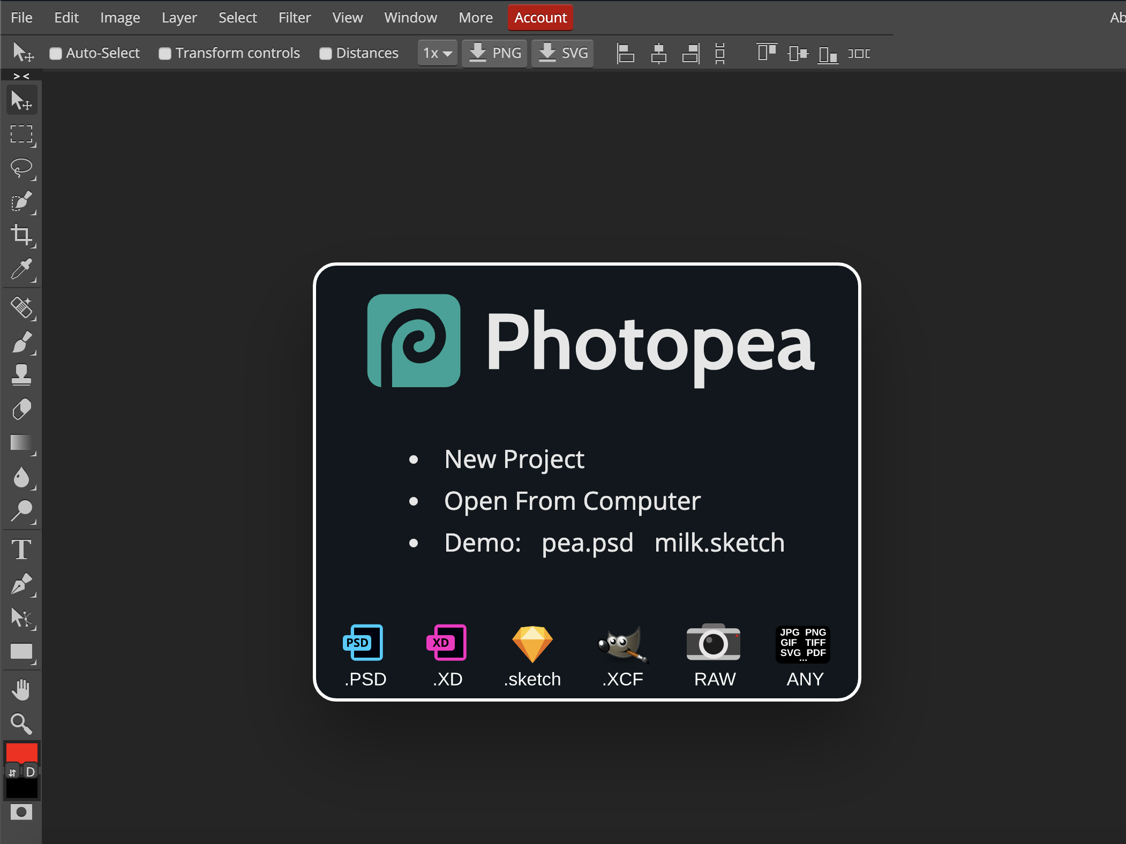Click the New Project link

tap(514, 459)
